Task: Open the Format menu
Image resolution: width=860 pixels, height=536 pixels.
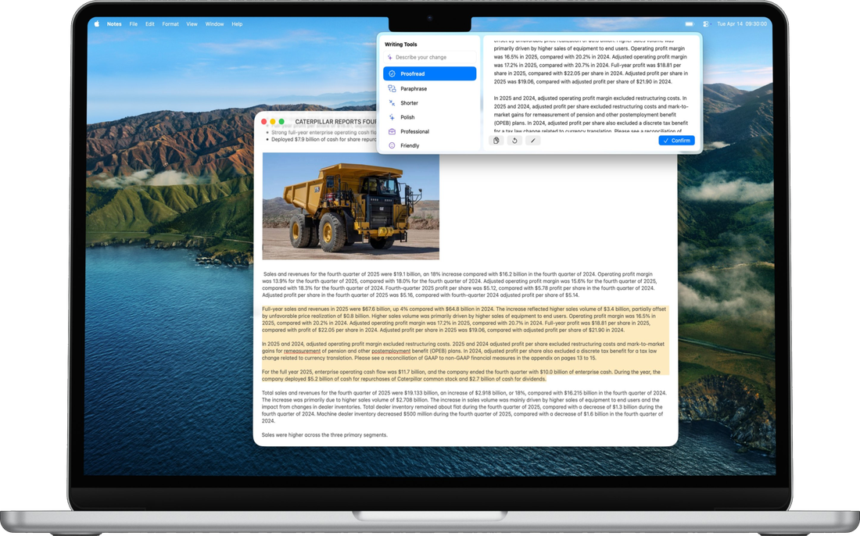Action: (170, 24)
